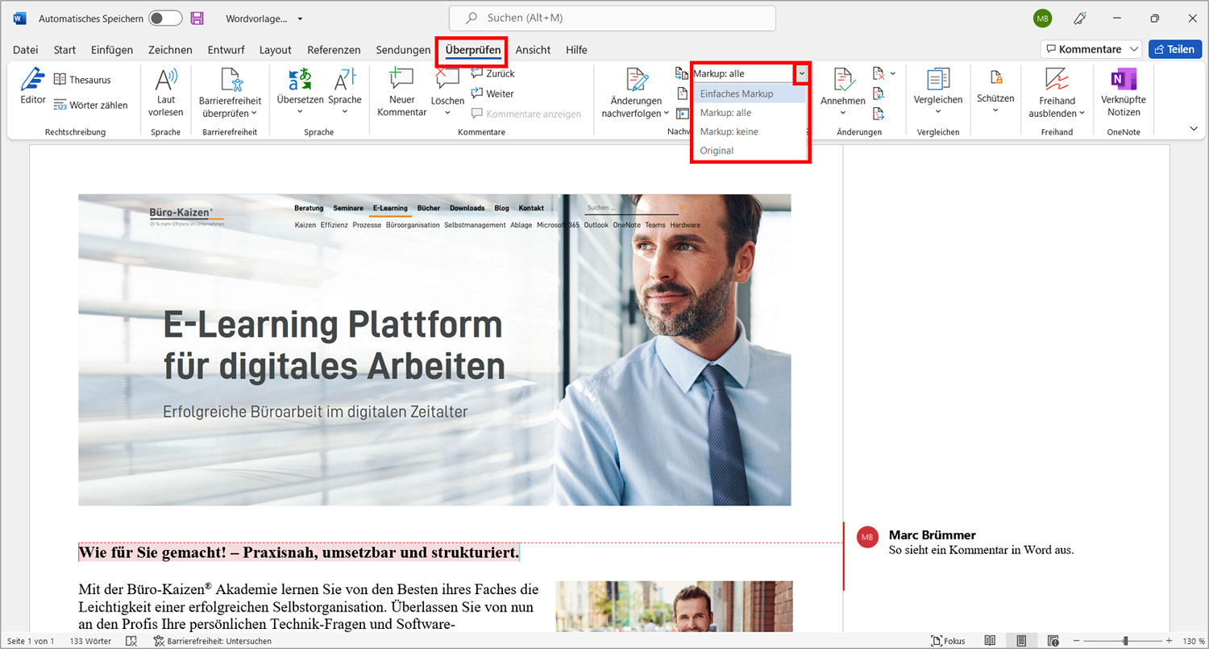Click the save disk icon in title bar
The image size is (1209, 649).
pyautogui.click(x=197, y=18)
